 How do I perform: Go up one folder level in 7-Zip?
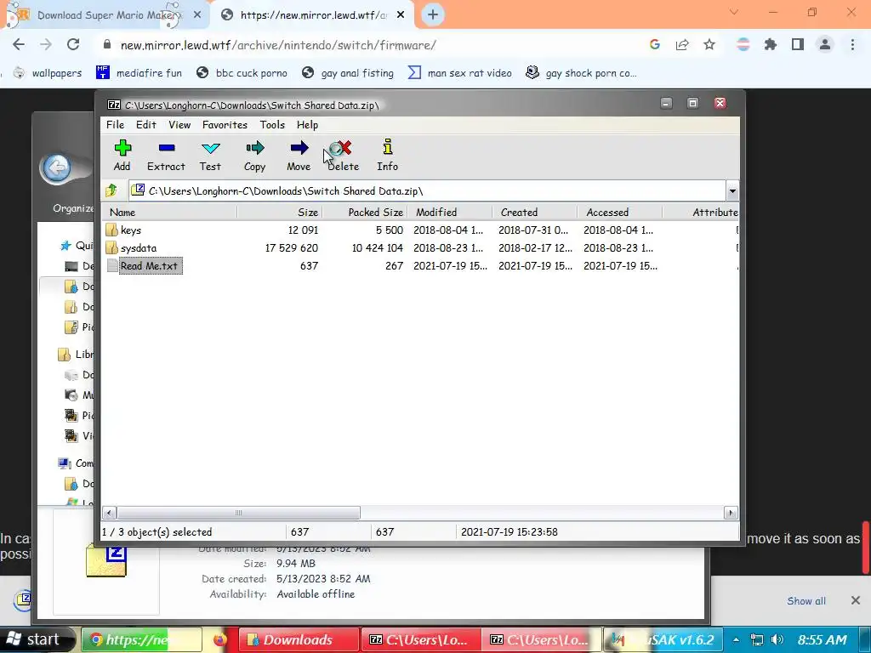111,190
